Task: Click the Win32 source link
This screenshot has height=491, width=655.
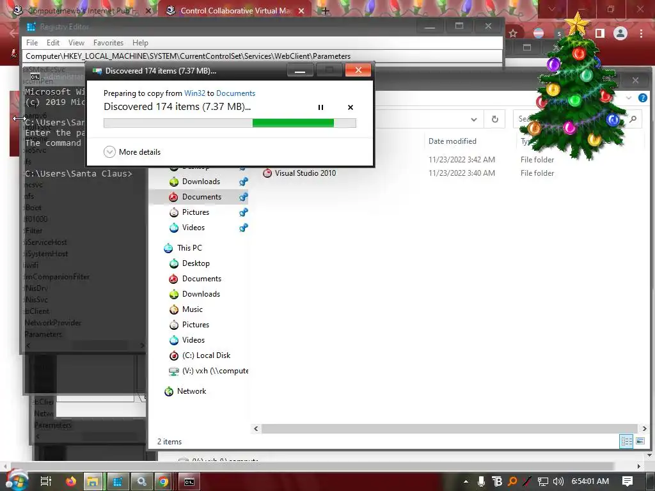Action: tap(194, 93)
